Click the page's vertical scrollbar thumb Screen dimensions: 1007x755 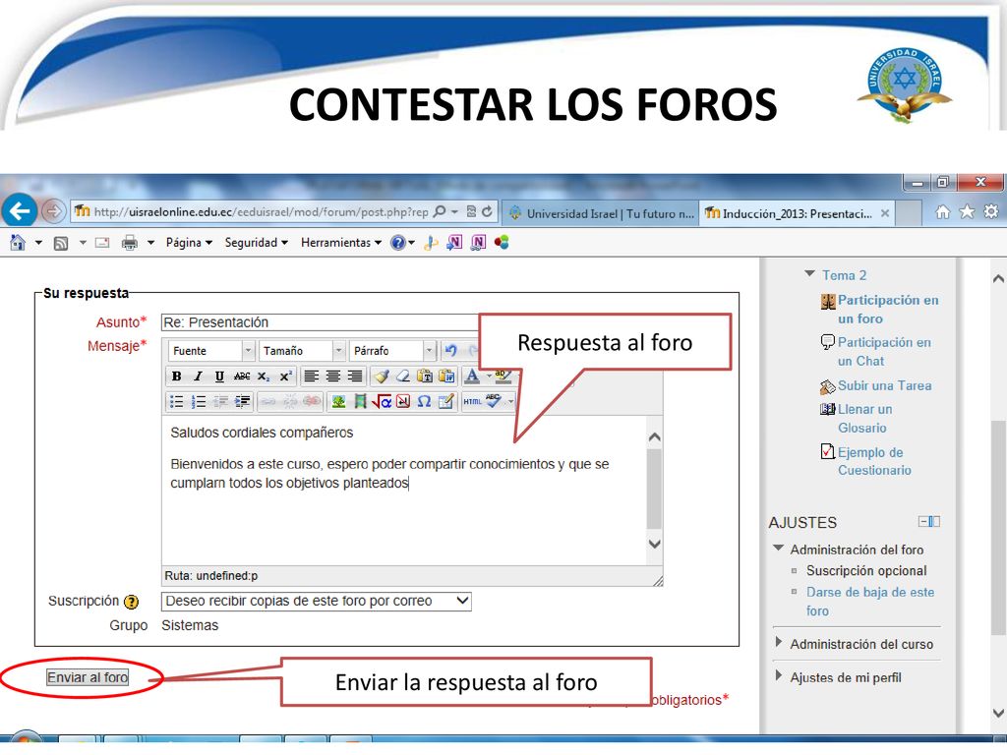[998, 527]
